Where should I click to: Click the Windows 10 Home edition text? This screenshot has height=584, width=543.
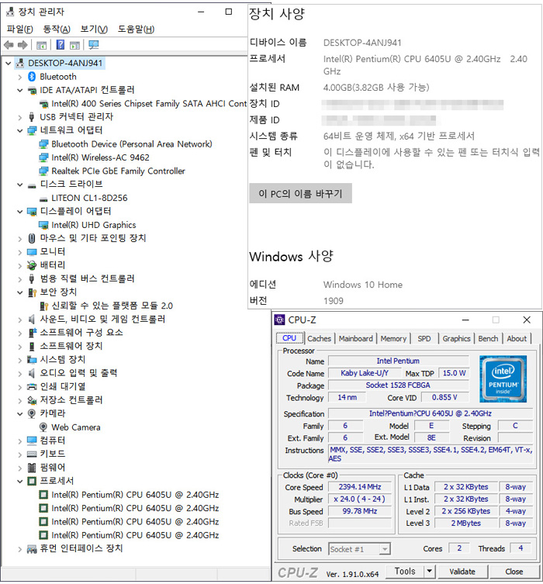coord(363,285)
